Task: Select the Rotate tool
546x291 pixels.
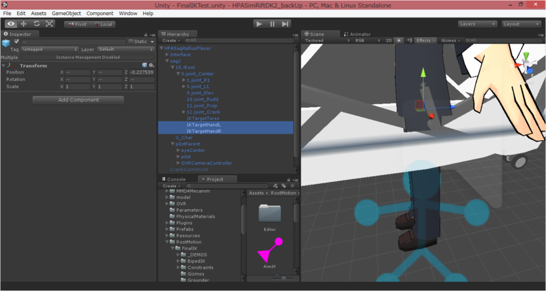Action: point(37,24)
